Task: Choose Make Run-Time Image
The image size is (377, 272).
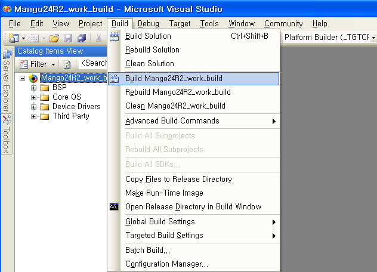Action: click(x=193, y=193)
